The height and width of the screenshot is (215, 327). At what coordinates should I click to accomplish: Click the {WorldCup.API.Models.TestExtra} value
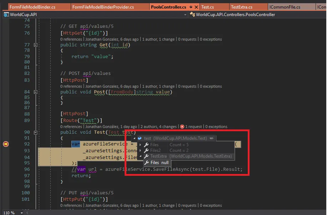pos(200,156)
